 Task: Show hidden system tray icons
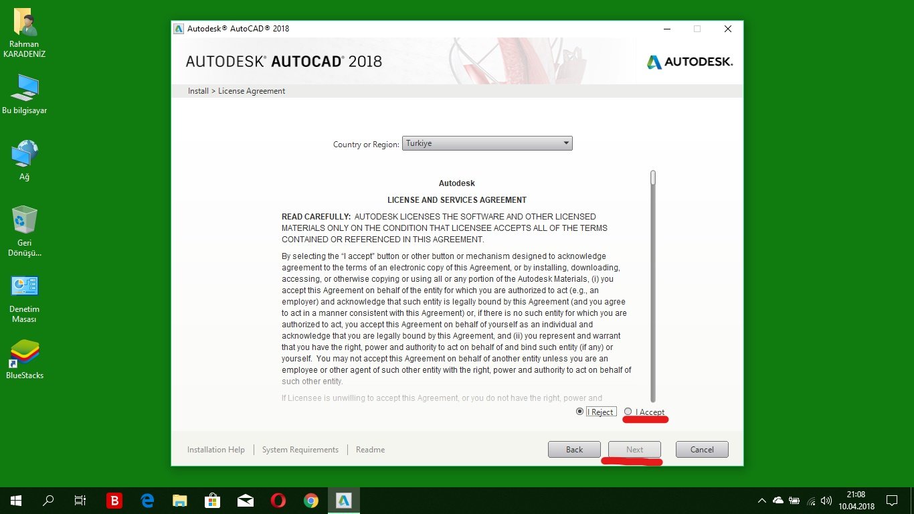pos(762,501)
